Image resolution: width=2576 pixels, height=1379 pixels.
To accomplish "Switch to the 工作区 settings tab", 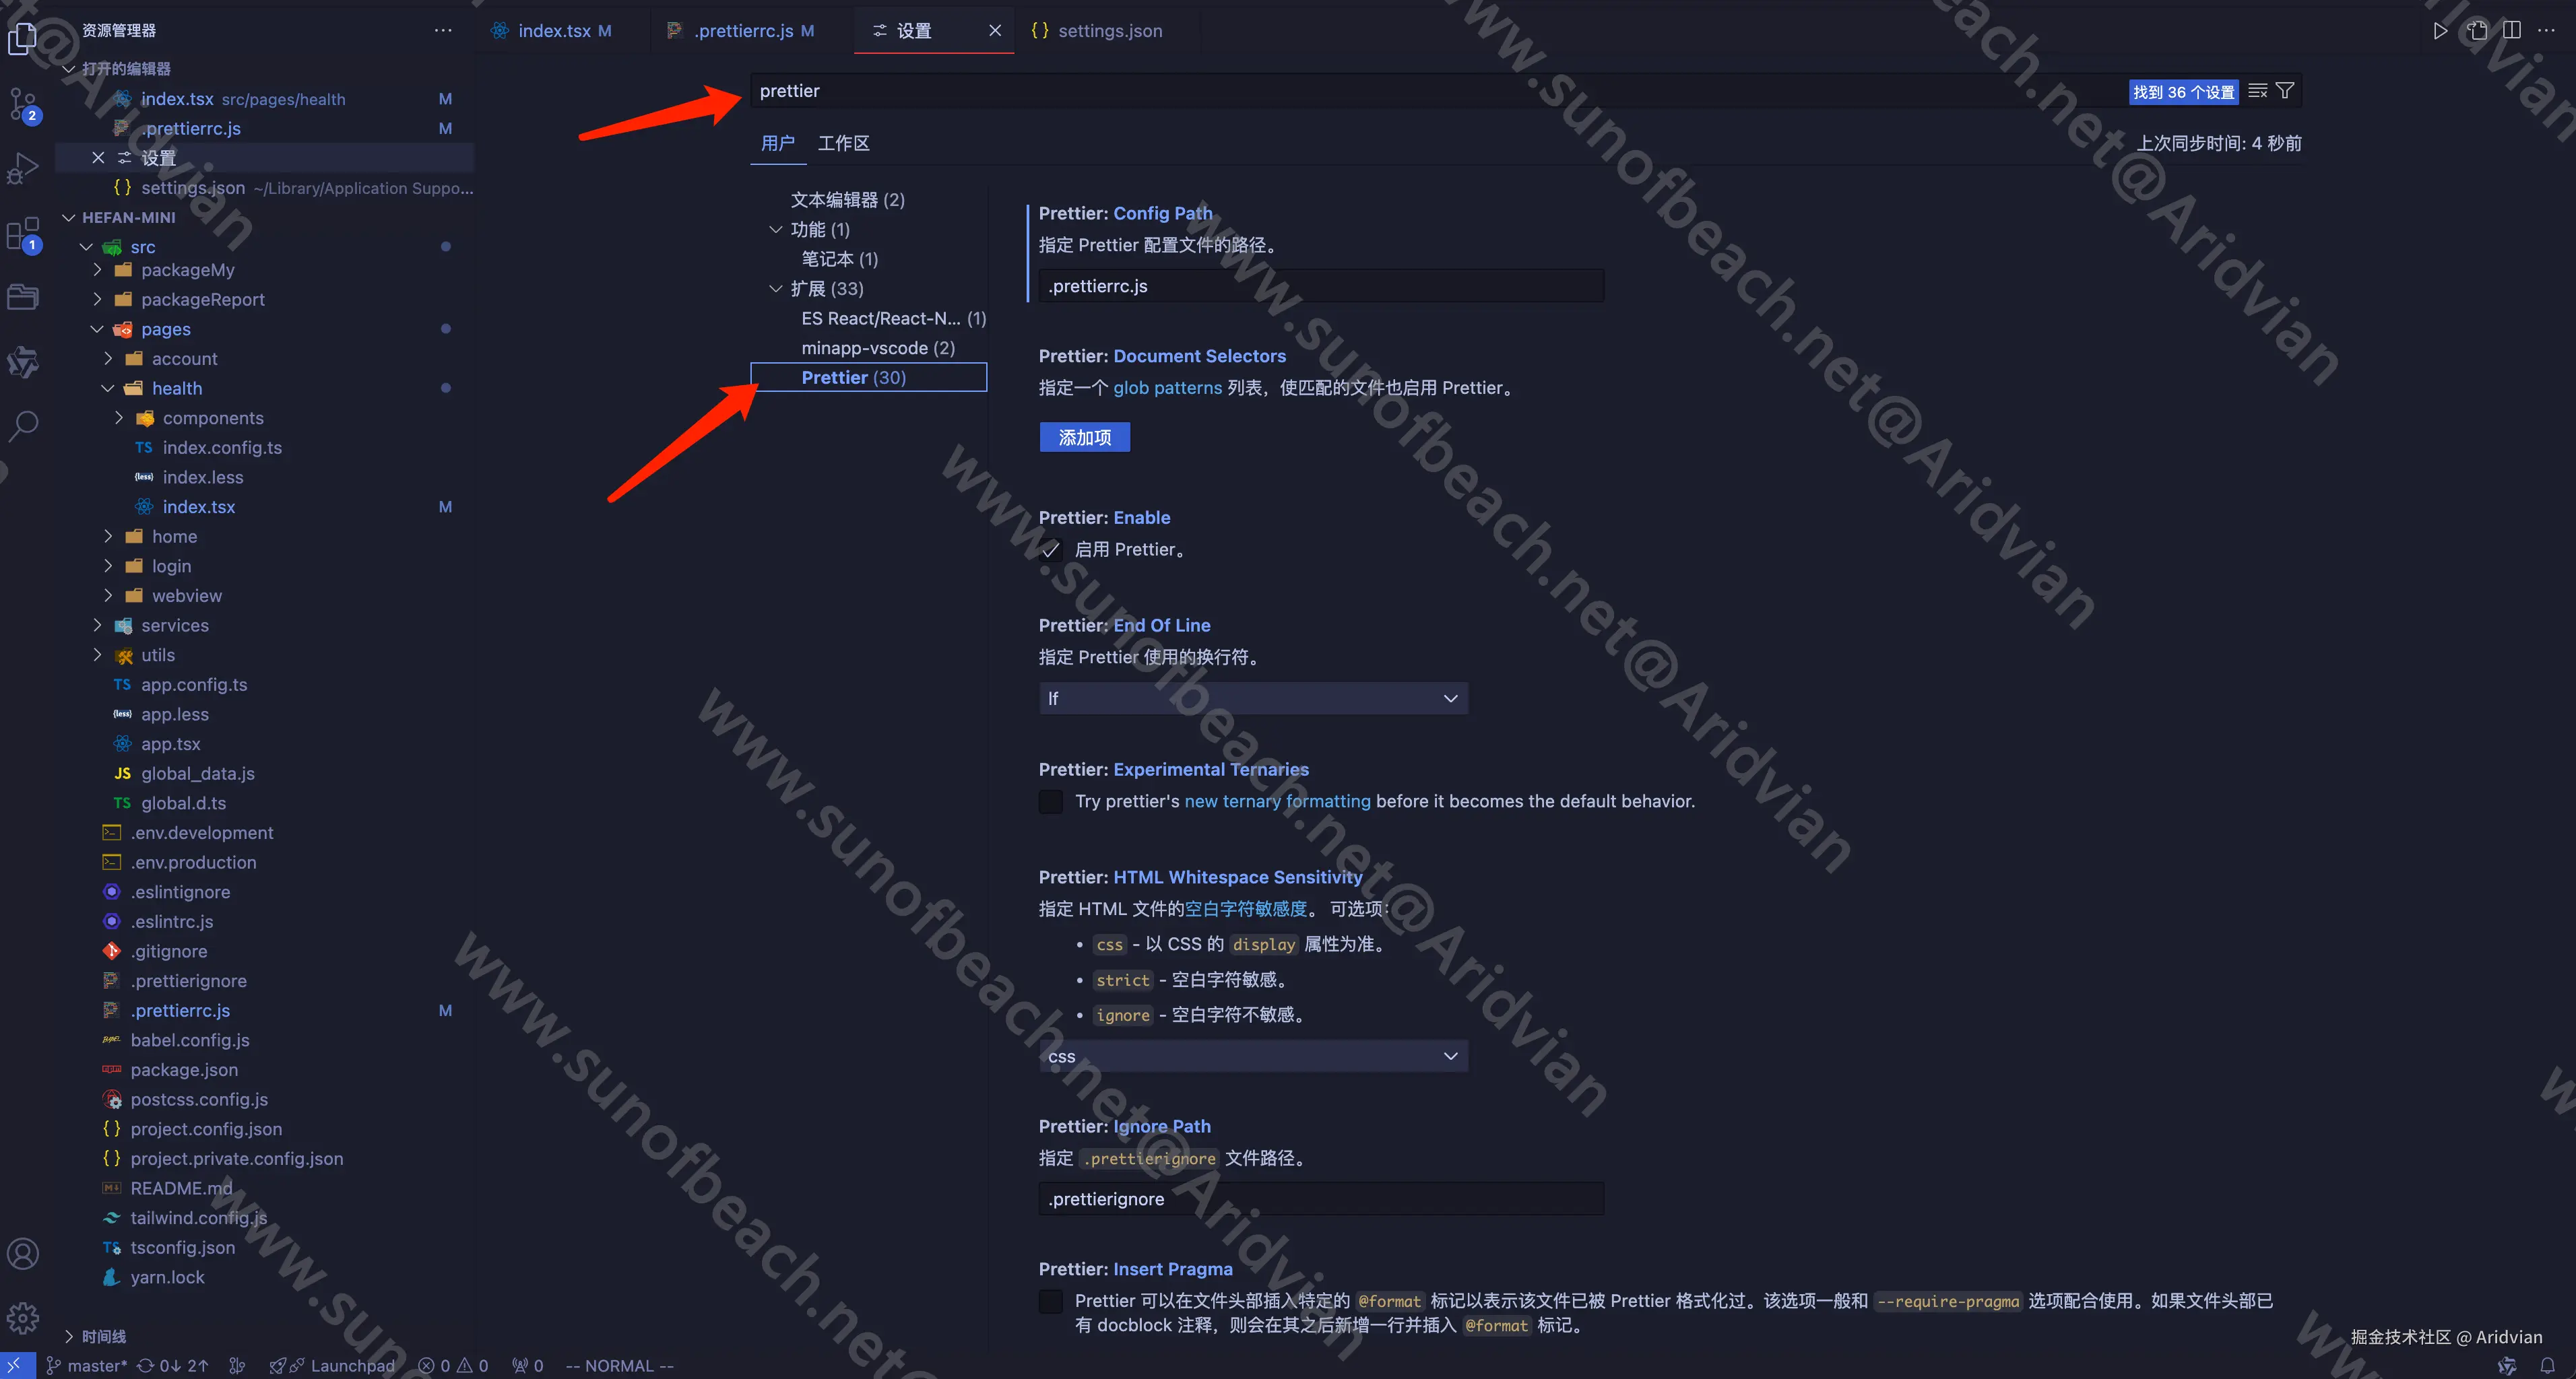I will (843, 144).
